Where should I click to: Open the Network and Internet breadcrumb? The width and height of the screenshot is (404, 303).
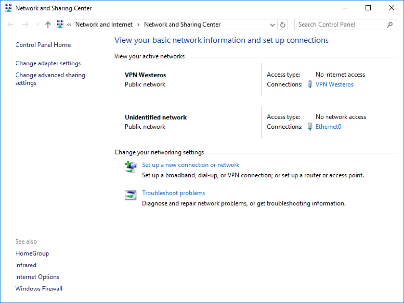(104, 24)
